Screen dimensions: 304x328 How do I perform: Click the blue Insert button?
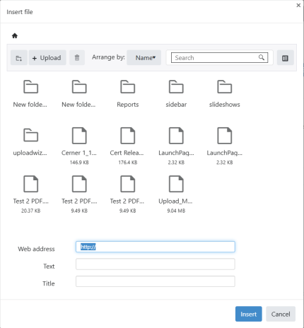pyautogui.click(x=249, y=314)
